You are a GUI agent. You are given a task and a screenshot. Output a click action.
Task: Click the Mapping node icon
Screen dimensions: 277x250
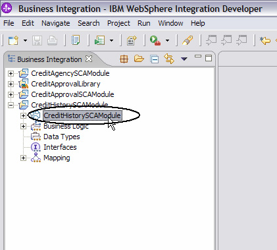click(x=36, y=158)
